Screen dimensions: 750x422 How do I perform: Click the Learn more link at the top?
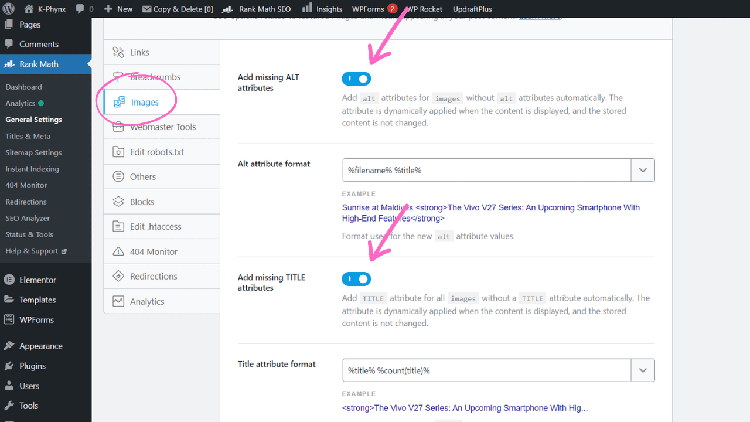538,16
